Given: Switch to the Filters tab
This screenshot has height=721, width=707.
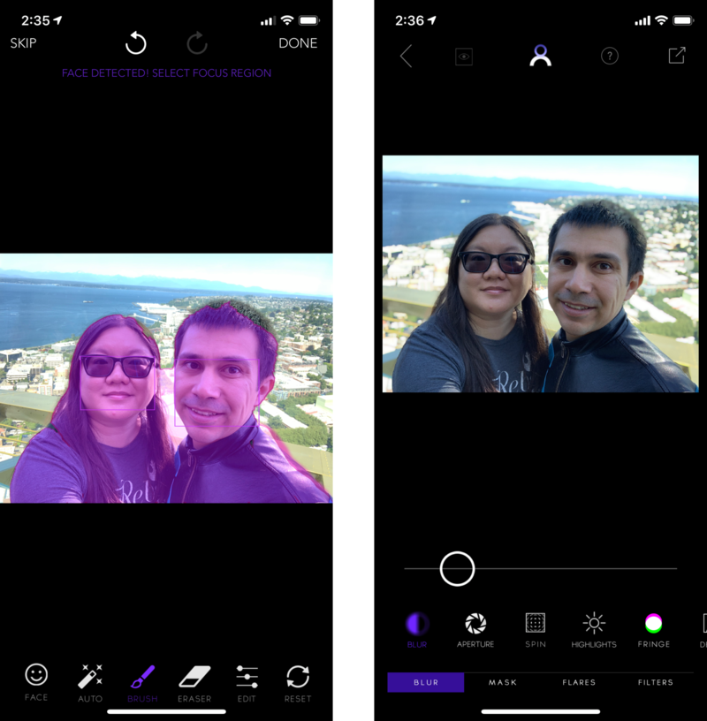Looking at the screenshot, I should [655, 682].
